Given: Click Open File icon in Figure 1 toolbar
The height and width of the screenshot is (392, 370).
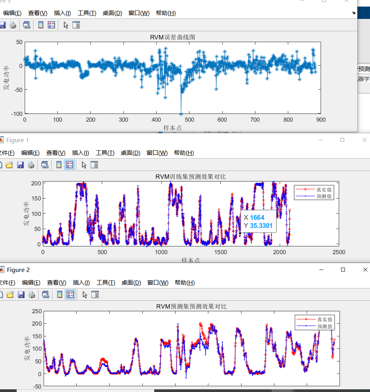Looking at the screenshot, I should (x=9, y=165).
